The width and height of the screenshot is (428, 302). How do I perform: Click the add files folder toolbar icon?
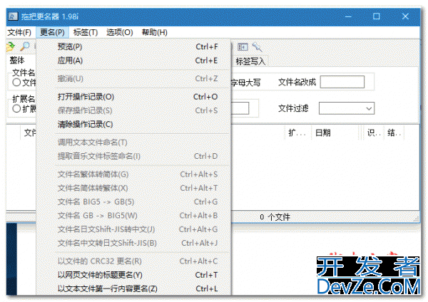[x=11, y=47]
